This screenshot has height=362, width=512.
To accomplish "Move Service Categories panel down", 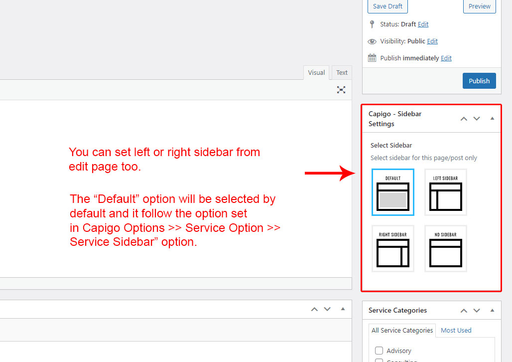I will coord(477,310).
